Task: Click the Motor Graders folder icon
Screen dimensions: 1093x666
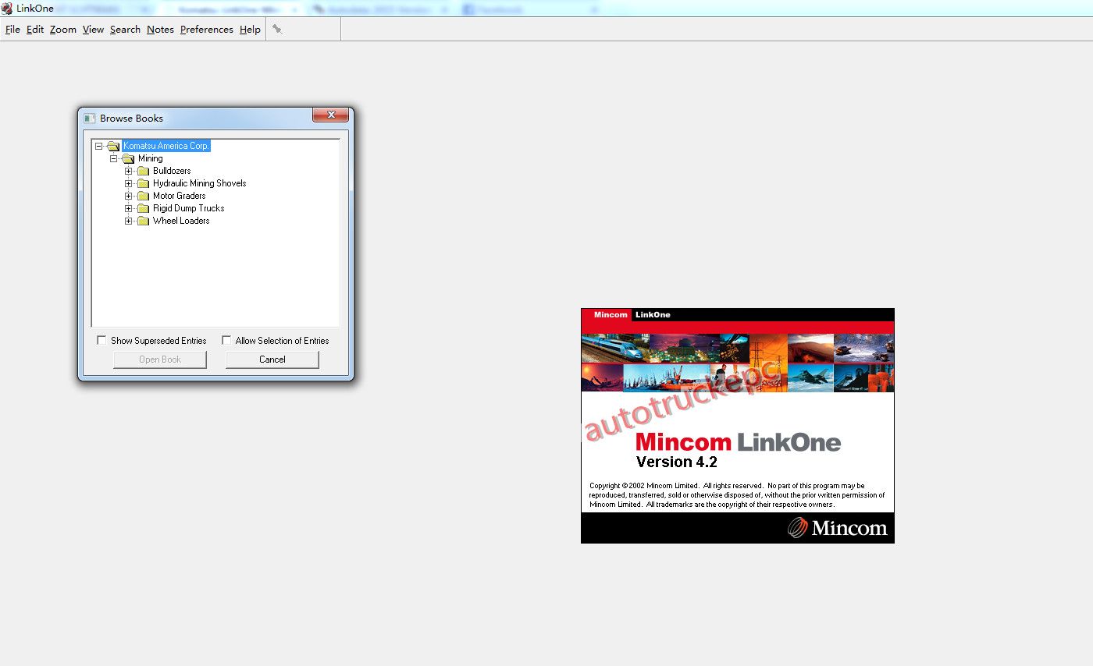Action: pos(143,196)
